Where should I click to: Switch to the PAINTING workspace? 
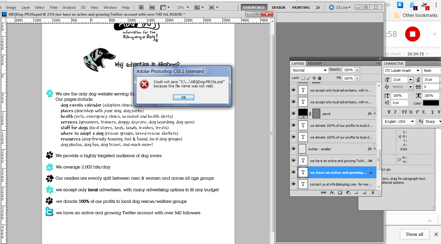pyautogui.click(x=301, y=8)
